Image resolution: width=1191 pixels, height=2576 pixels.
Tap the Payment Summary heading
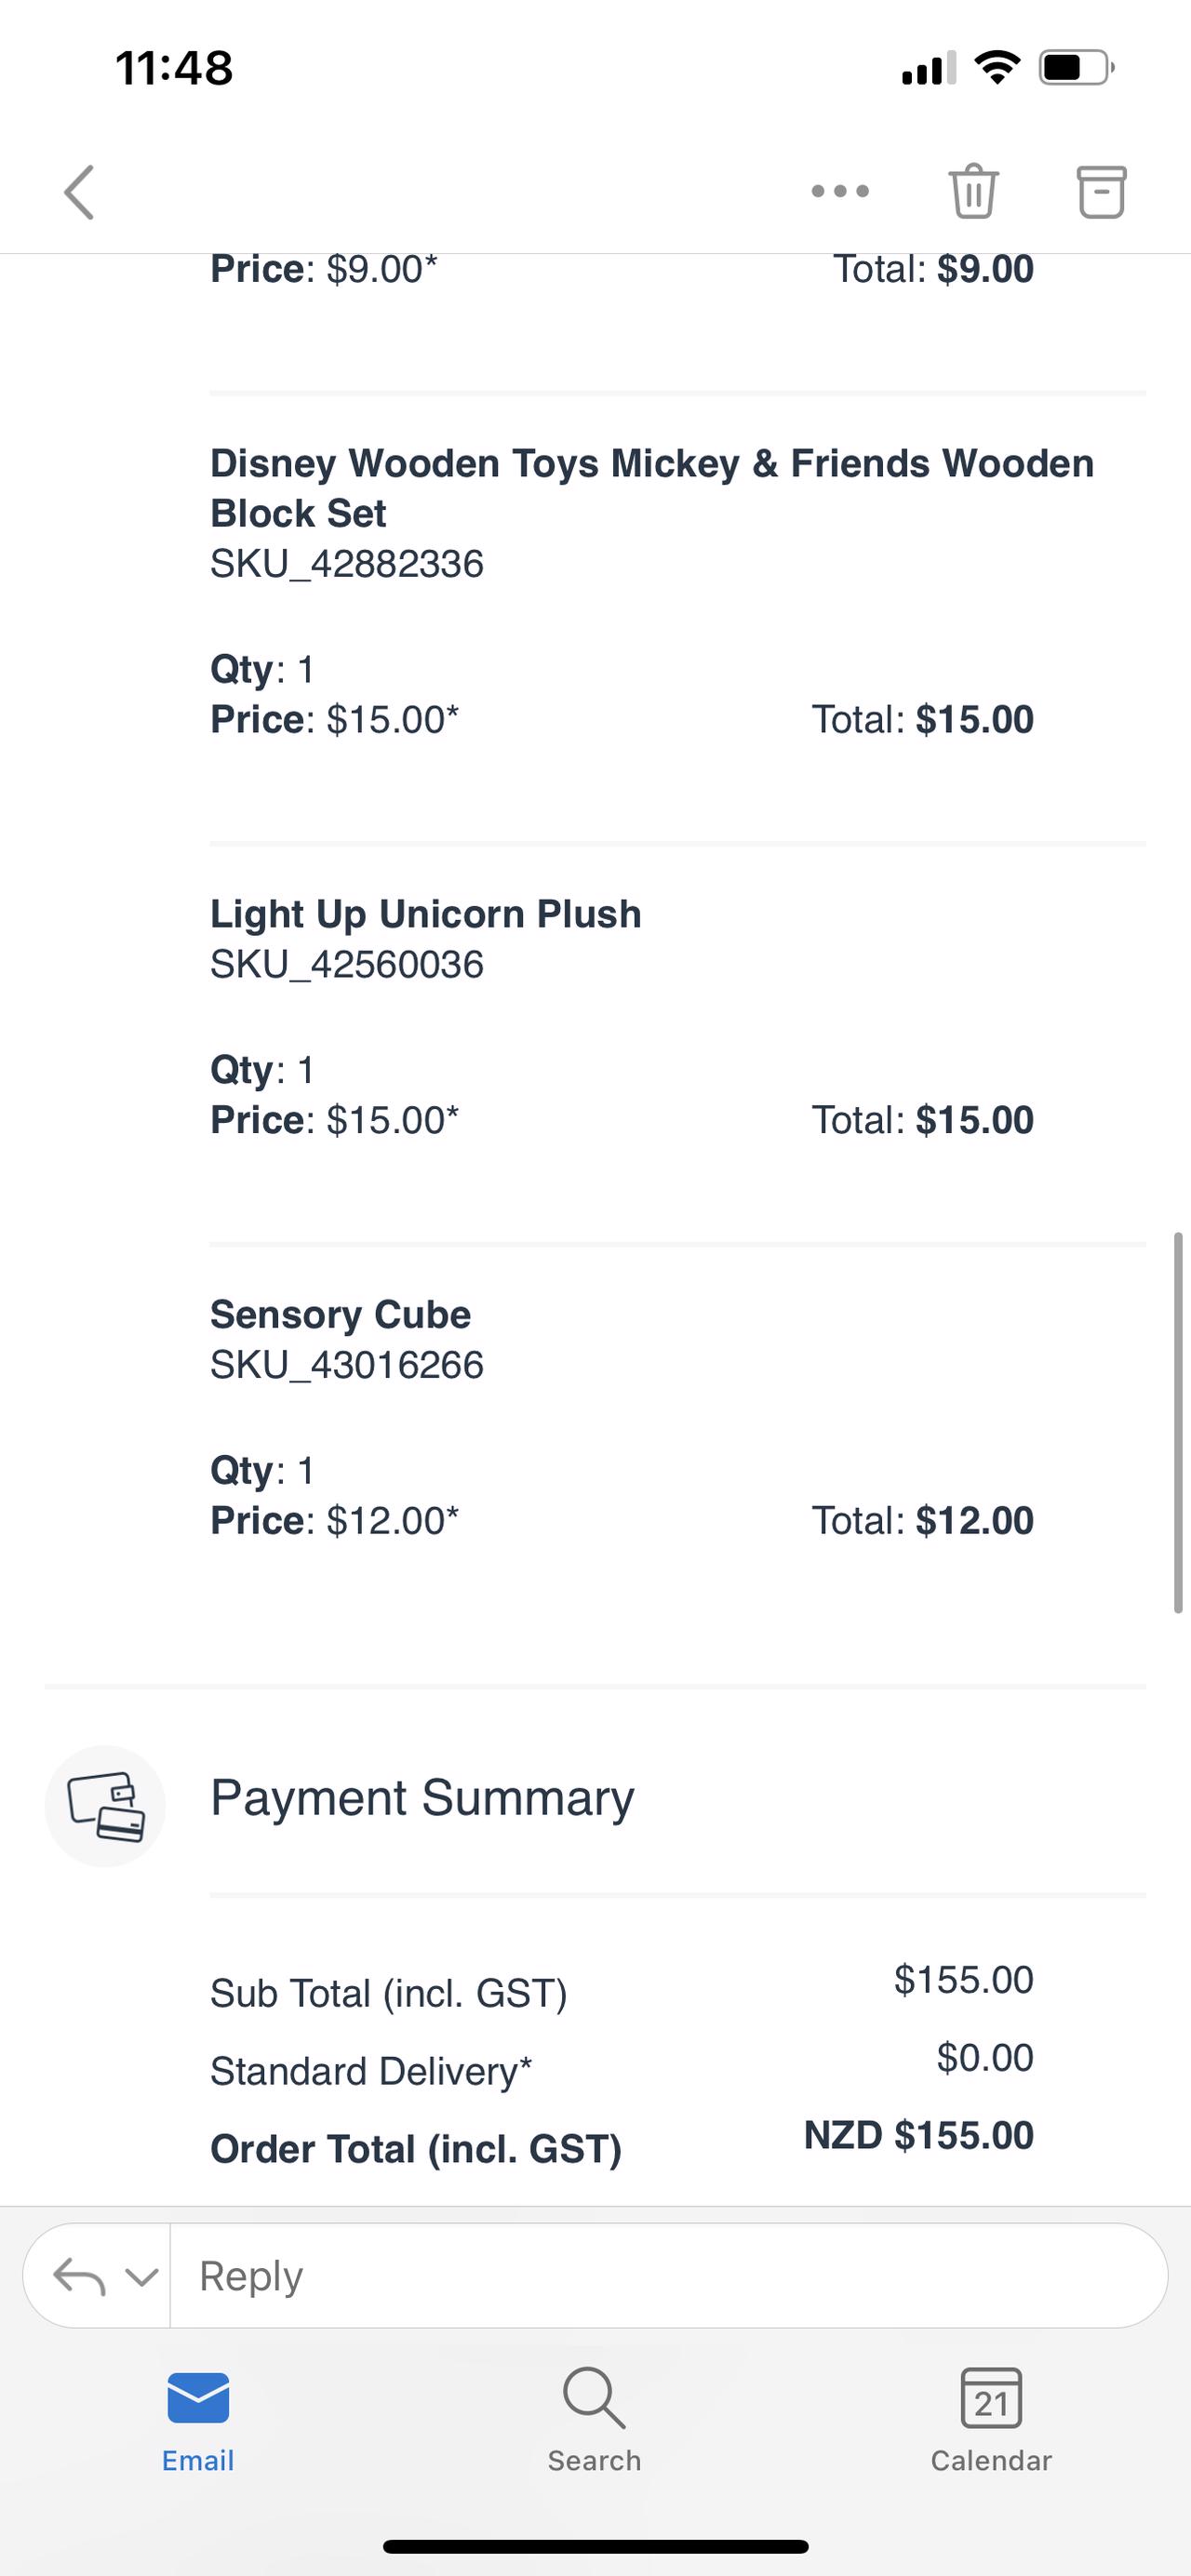422,1798
